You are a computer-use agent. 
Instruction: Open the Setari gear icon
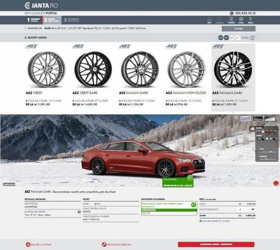coord(241,20)
